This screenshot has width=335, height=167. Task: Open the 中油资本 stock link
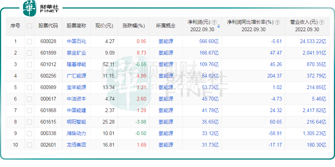pos(77,99)
